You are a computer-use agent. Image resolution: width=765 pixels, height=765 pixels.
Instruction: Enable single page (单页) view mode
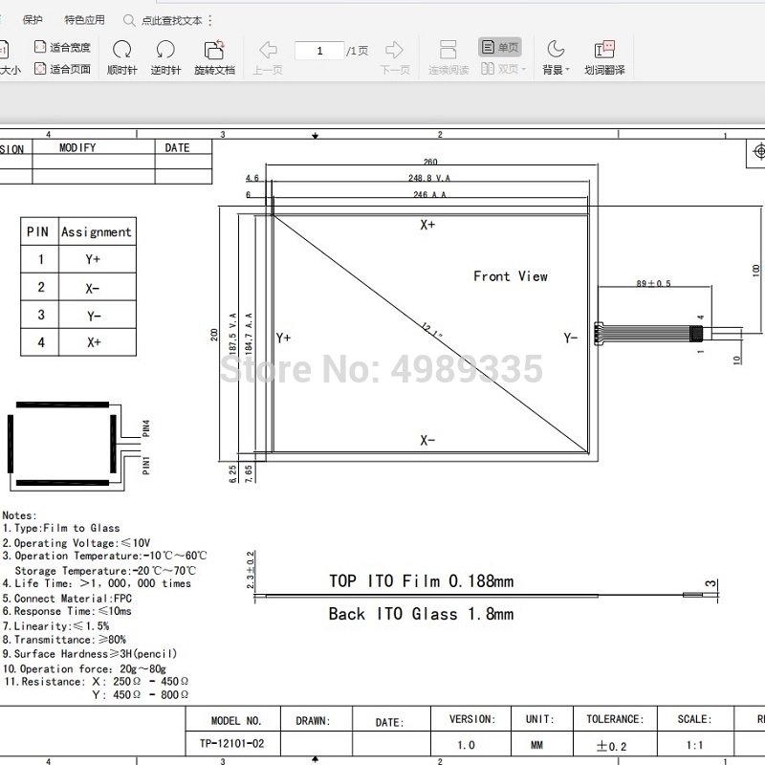tap(501, 46)
